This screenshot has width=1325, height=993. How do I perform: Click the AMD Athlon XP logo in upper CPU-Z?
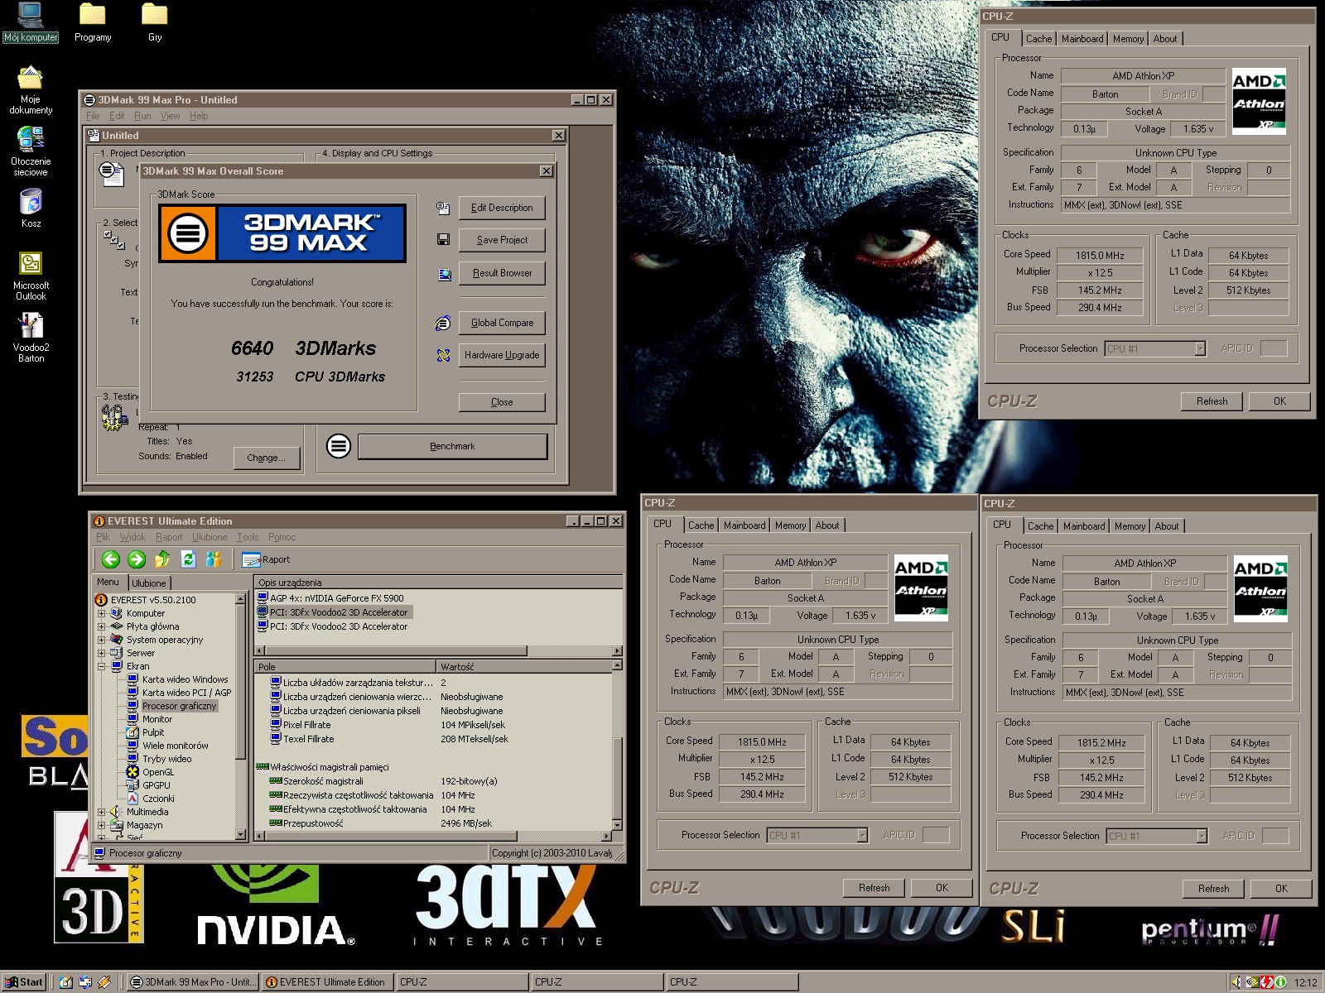point(1259,102)
